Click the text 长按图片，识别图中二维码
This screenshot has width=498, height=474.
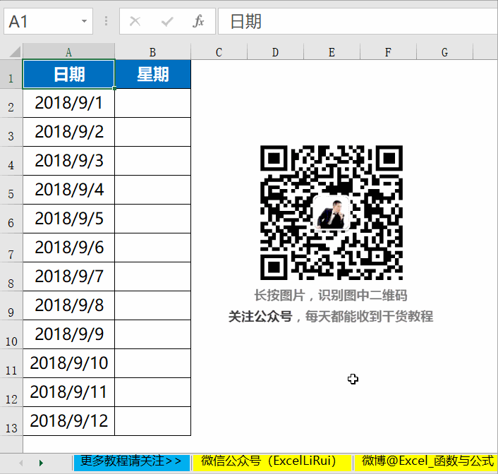click(x=331, y=296)
